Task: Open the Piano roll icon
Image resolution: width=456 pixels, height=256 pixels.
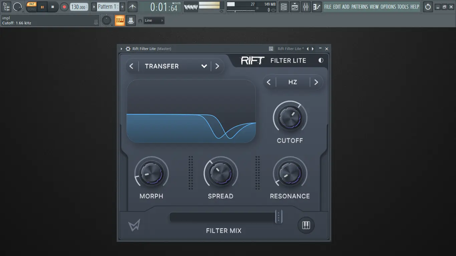Action: coord(316,7)
